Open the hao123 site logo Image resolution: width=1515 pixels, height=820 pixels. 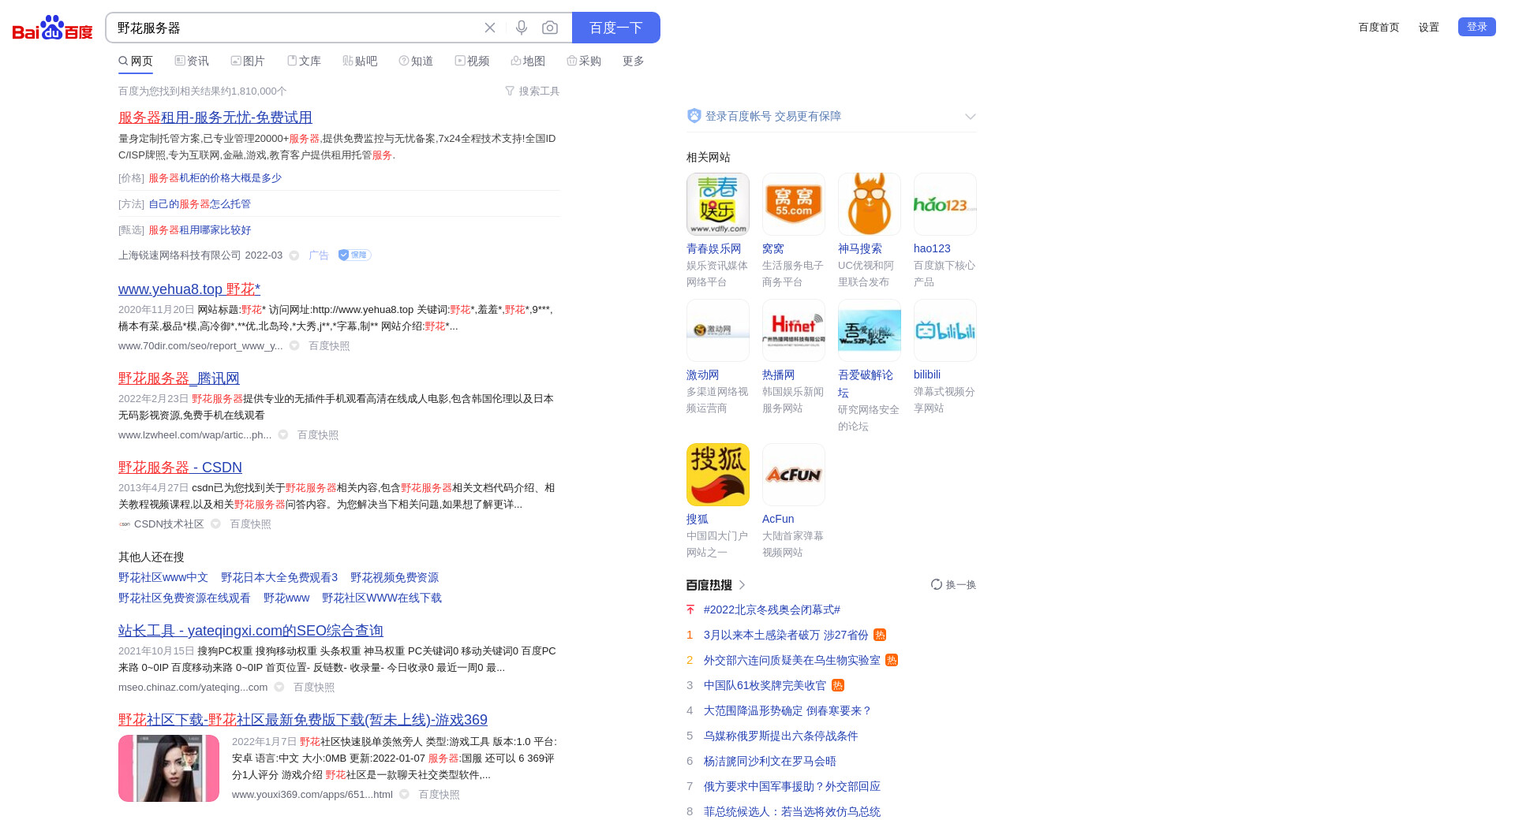(x=945, y=204)
